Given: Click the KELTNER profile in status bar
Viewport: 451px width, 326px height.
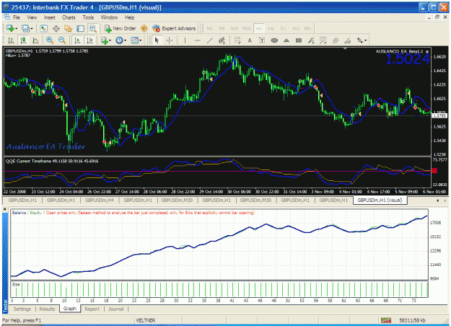Looking at the screenshot, I should click(146, 320).
